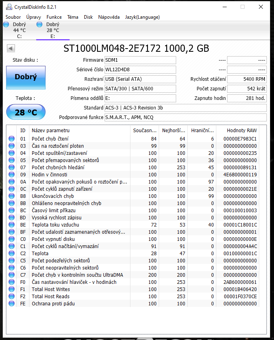Click the Hodnoty RAW column header
This screenshot has height=340, width=274.
(x=237, y=131)
